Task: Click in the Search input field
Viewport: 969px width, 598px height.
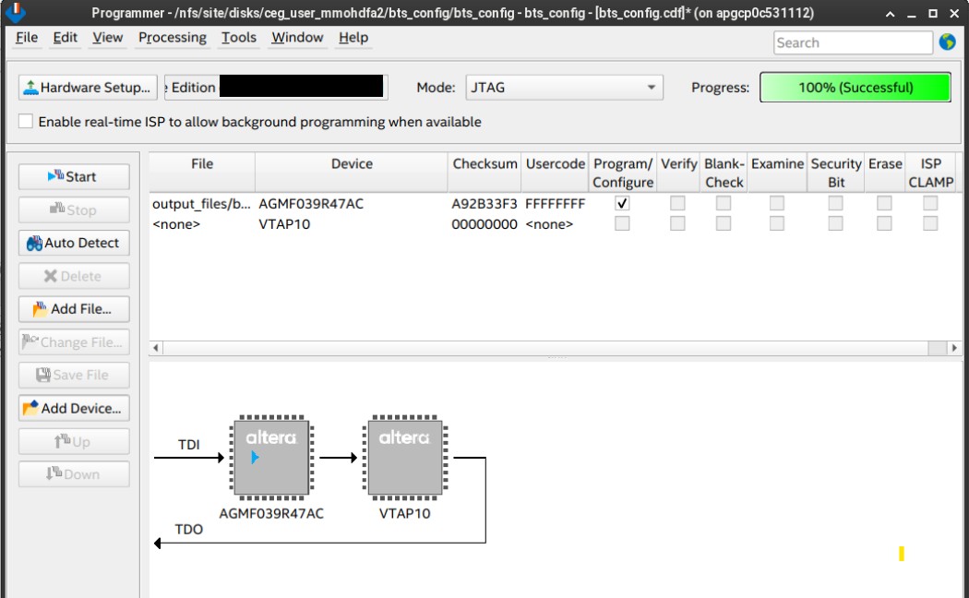Action: pos(852,42)
